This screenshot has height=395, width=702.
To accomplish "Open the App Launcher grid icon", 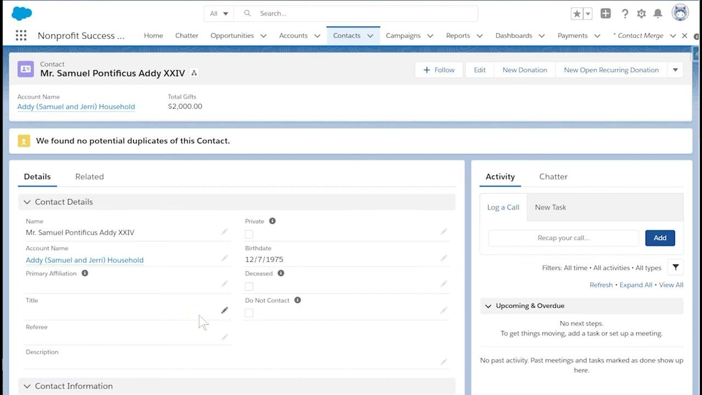I will point(21,36).
